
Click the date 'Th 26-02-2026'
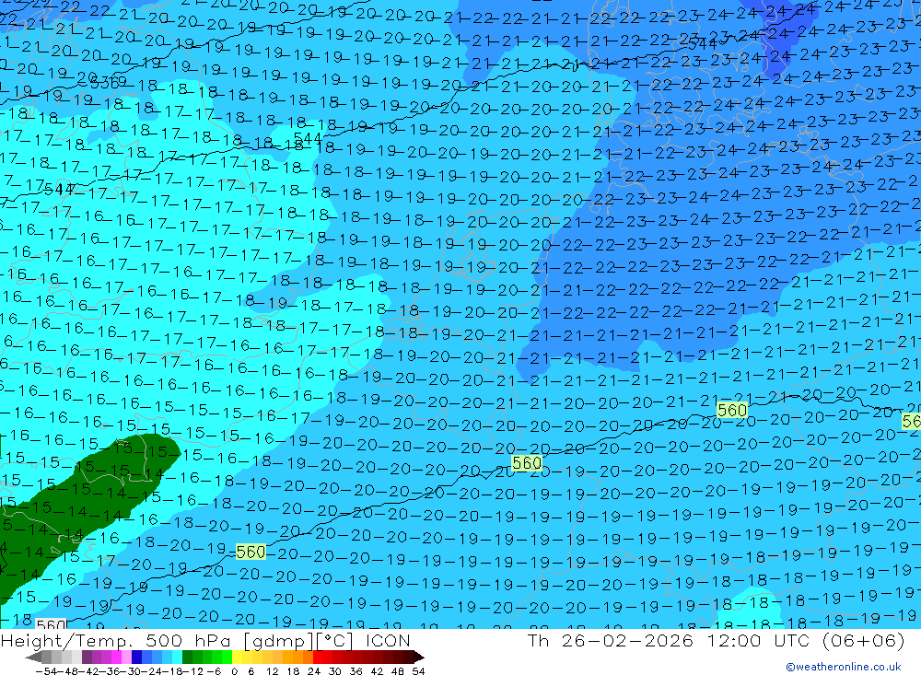point(611,640)
